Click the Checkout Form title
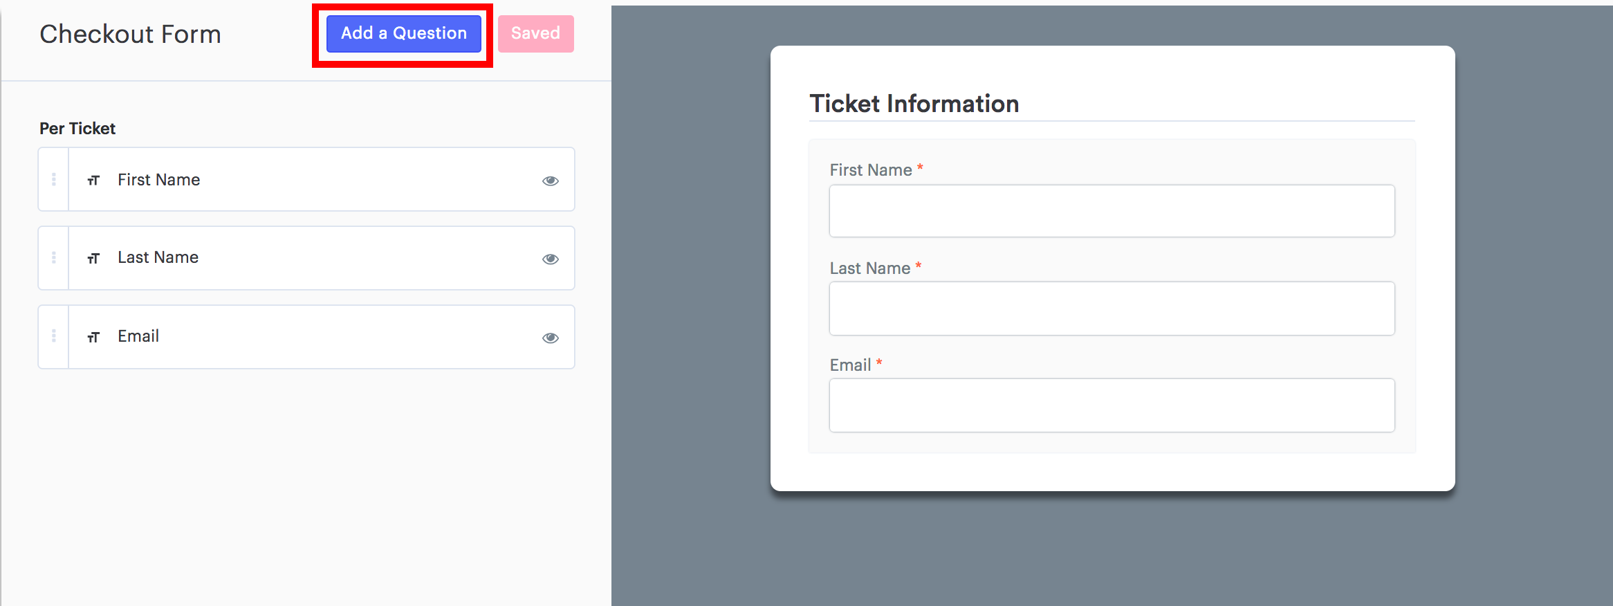Screen dimensions: 1613x606 pos(130,34)
